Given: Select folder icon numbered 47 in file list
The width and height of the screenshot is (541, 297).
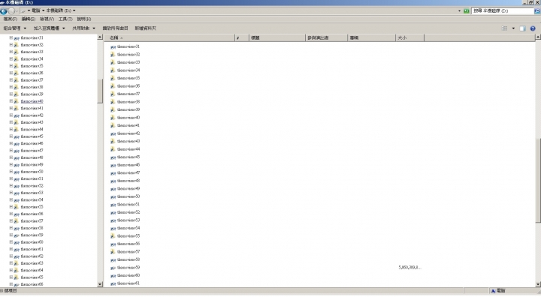Looking at the screenshot, I should [x=113, y=173].
